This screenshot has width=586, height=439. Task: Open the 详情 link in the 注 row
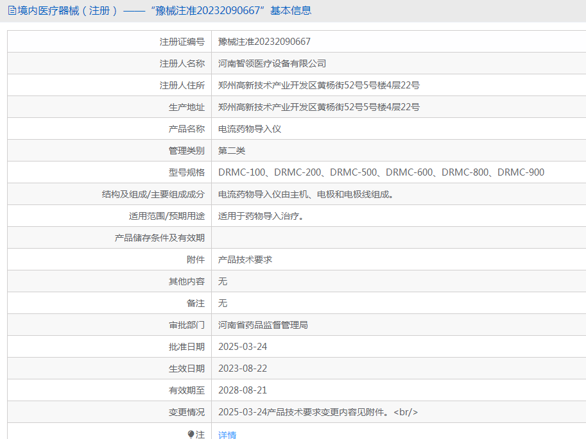tap(227, 435)
